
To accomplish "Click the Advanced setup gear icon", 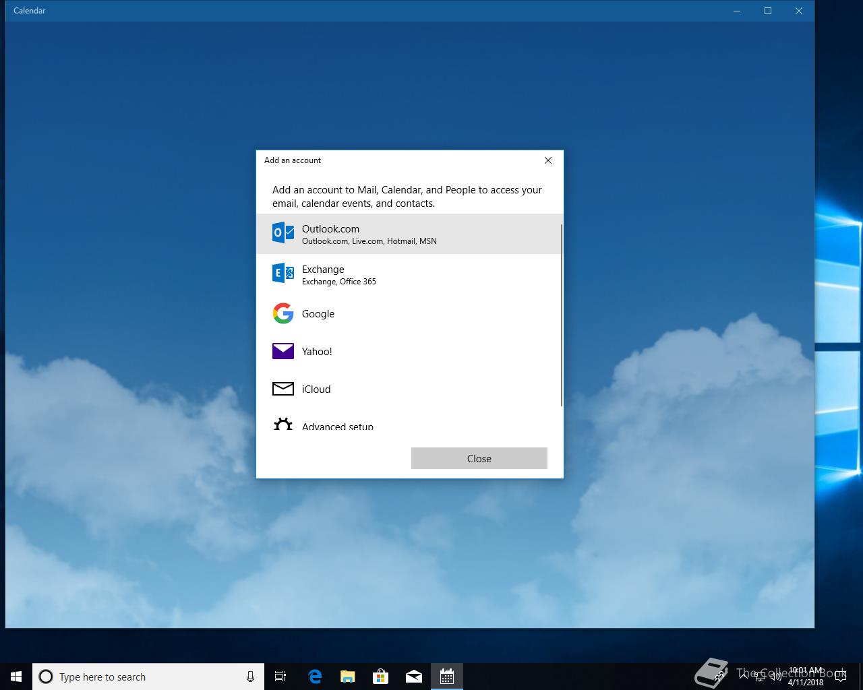I will coord(283,425).
